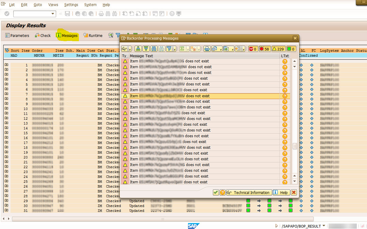367x229 pixels.
Task: Click the Technical Information button
Action: click(249, 192)
